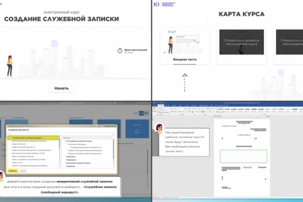Toggle Italic formatting in Word ribbon
Image resolution: width=303 pixels, height=202 pixels.
click(x=173, y=112)
